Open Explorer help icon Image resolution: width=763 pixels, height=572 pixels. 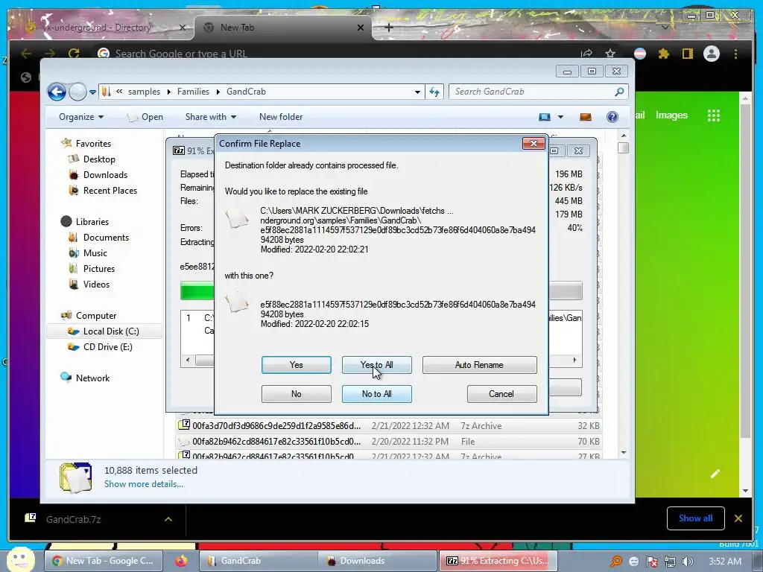point(612,117)
